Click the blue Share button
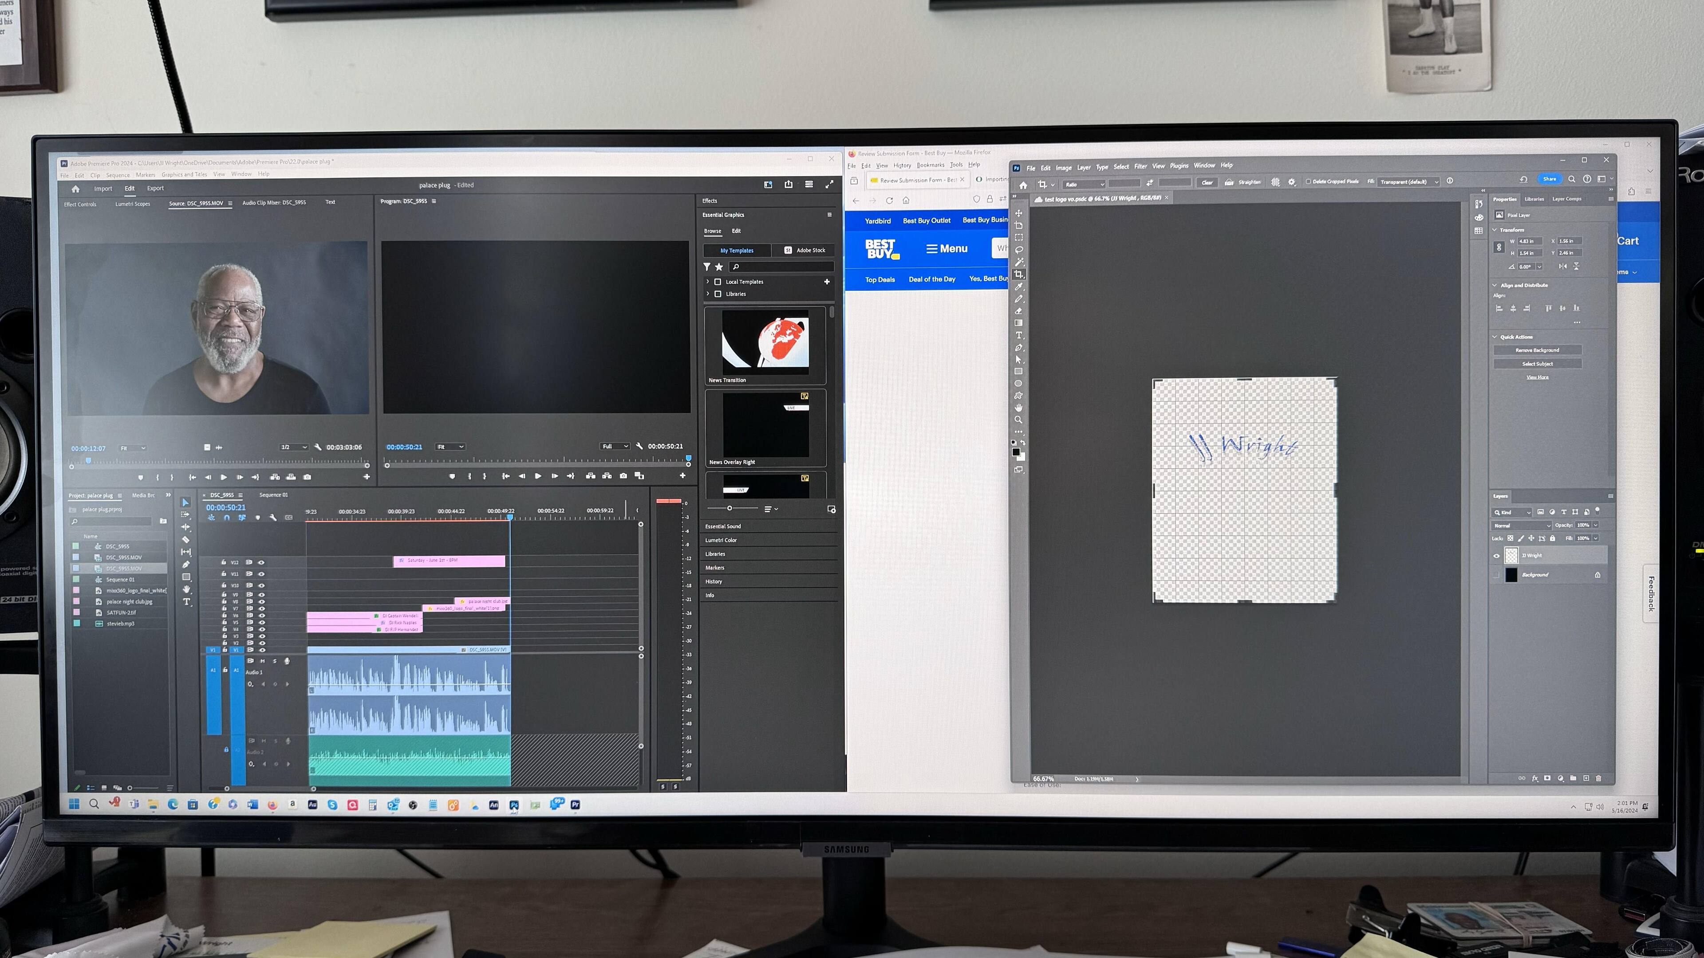The height and width of the screenshot is (958, 1704). click(1549, 179)
